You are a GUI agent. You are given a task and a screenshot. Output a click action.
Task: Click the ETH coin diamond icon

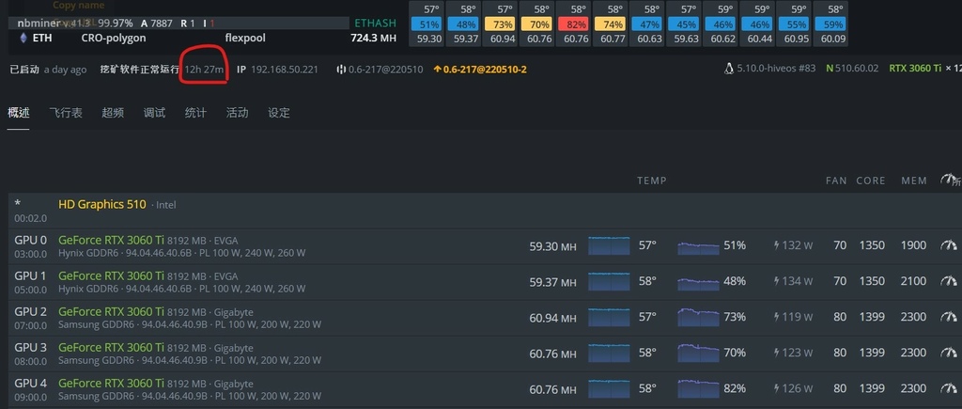pyautogui.click(x=23, y=38)
